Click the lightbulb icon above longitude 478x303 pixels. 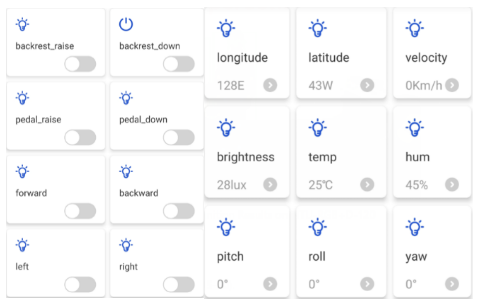coord(226,28)
